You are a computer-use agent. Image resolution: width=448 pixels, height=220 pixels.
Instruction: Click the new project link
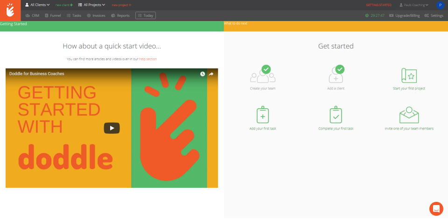click(121, 5)
